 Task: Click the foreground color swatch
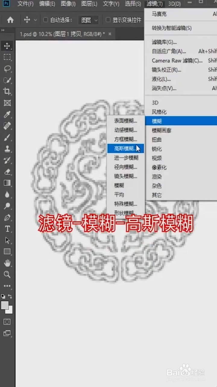tap(5, 305)
